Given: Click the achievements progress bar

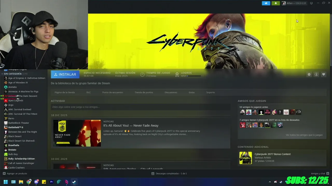Looking at the screenshot, I should [194, 76].
